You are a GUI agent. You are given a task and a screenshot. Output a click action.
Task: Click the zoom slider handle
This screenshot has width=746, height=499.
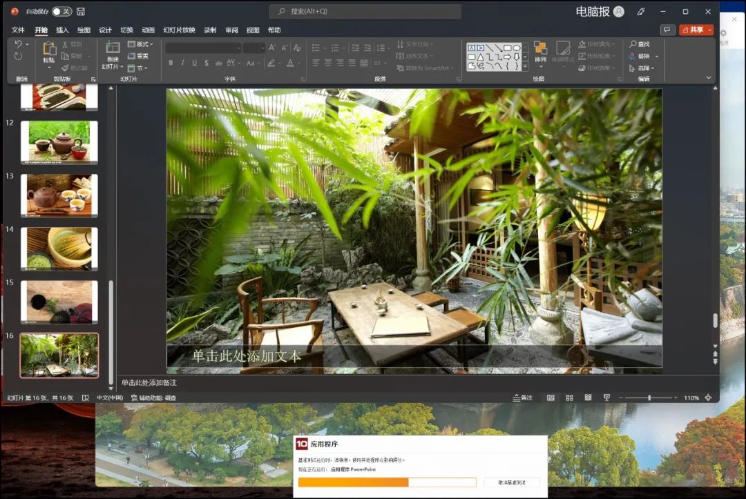coord(649,398)
